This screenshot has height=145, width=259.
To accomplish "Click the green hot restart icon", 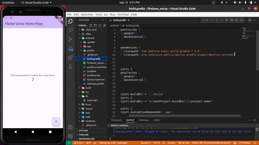I will [231, 20].
